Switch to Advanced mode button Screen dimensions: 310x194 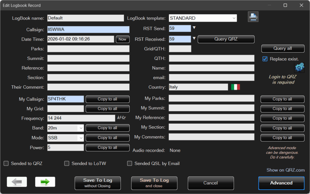click(x=281, y=183)
